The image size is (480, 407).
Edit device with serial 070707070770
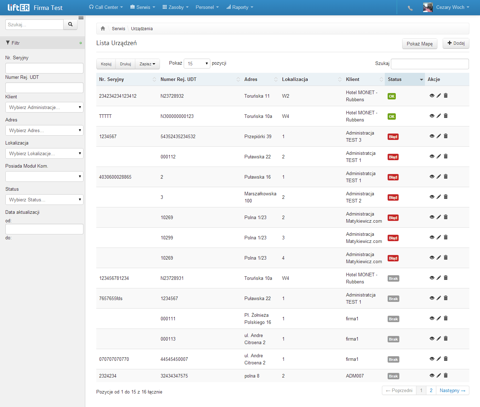coord(439,359)
